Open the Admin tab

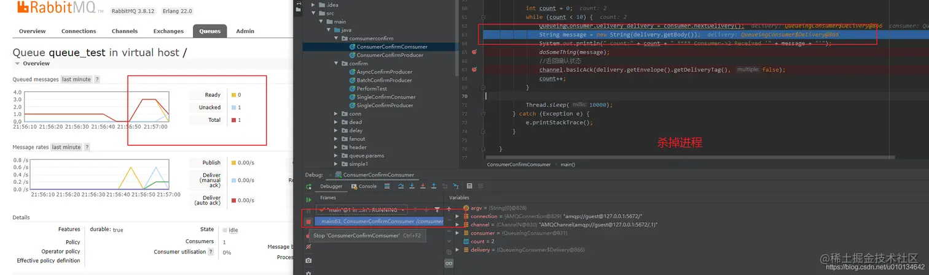245,31
